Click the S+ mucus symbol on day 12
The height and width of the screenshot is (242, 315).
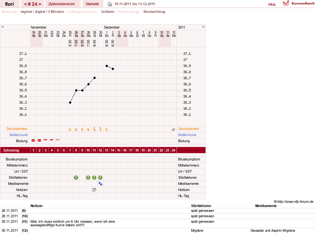[101, 129]
